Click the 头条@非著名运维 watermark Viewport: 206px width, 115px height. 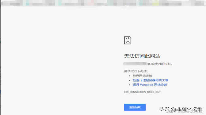click(x=181, y=109)
